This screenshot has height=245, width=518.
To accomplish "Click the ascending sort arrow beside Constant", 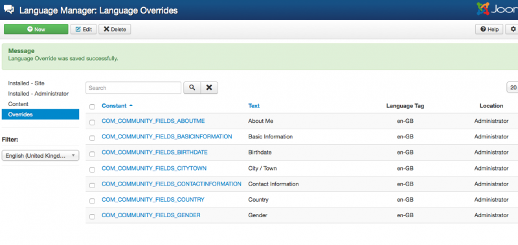I will 131,105.
